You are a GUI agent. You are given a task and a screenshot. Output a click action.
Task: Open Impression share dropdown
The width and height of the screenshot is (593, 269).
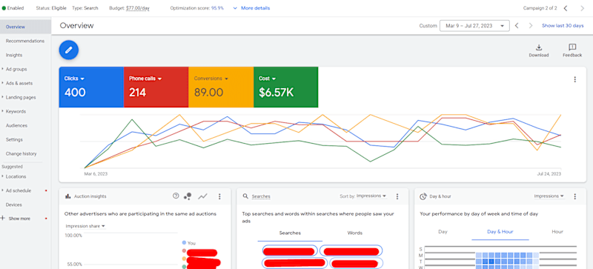[x=85, y=226]
